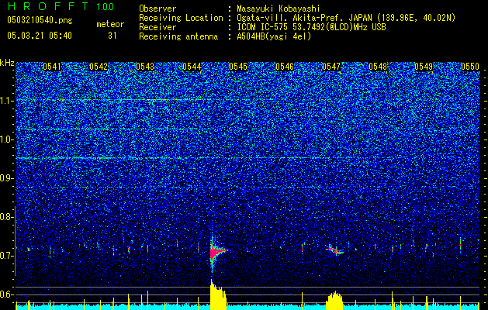This screenshot has height=310, width=488.
Task: Click the "Receiving antenna" label
Action: [178, 36]
